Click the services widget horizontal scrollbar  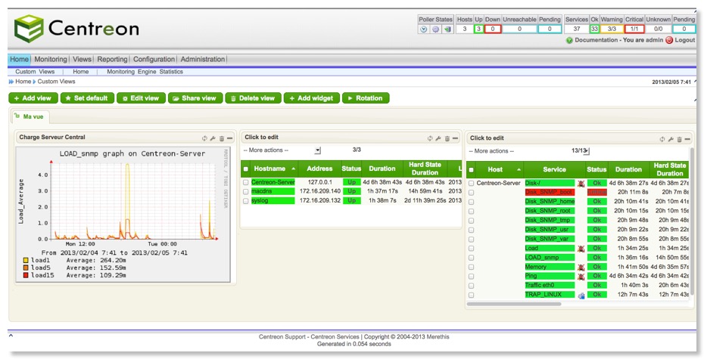[514, 304]
